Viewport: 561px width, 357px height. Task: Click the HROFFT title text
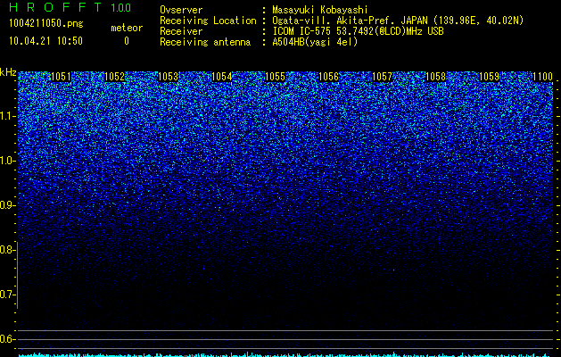(55, 7)
